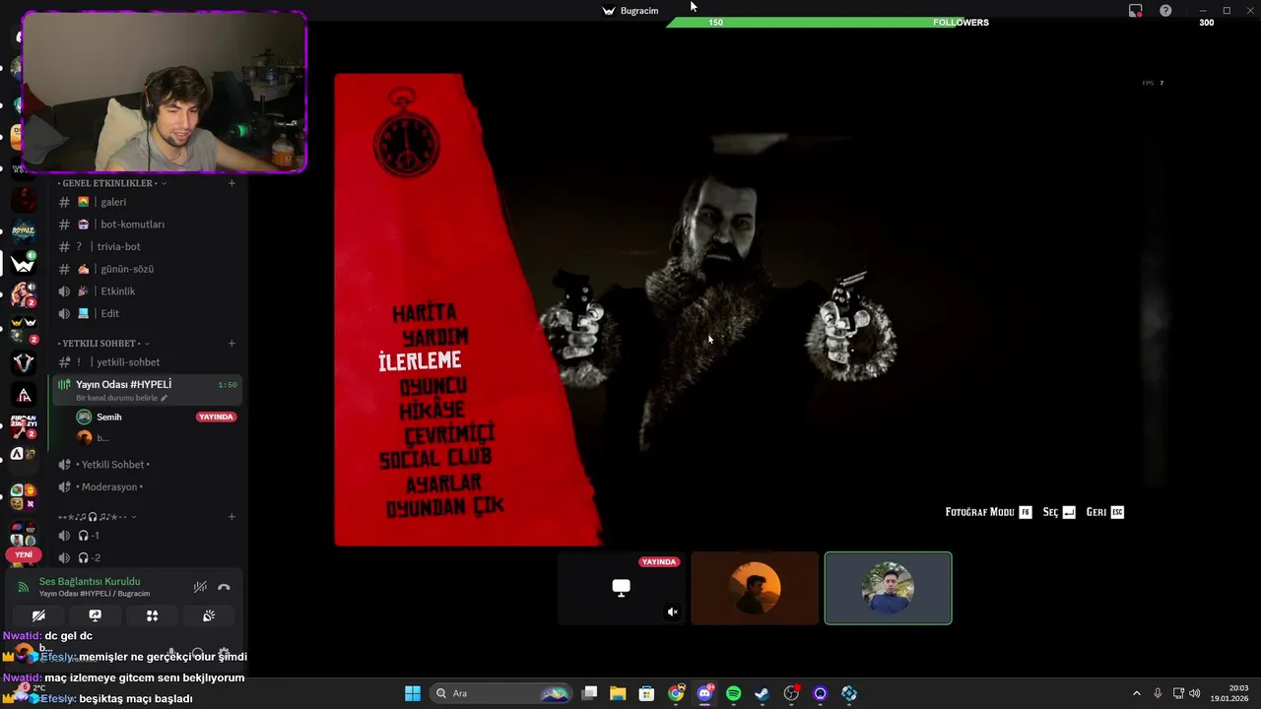The height and width of the screenshot is (709, 1261).
Task: Open Discord from the taskbar
Action: pyautogui.click(x=704, y=693)
